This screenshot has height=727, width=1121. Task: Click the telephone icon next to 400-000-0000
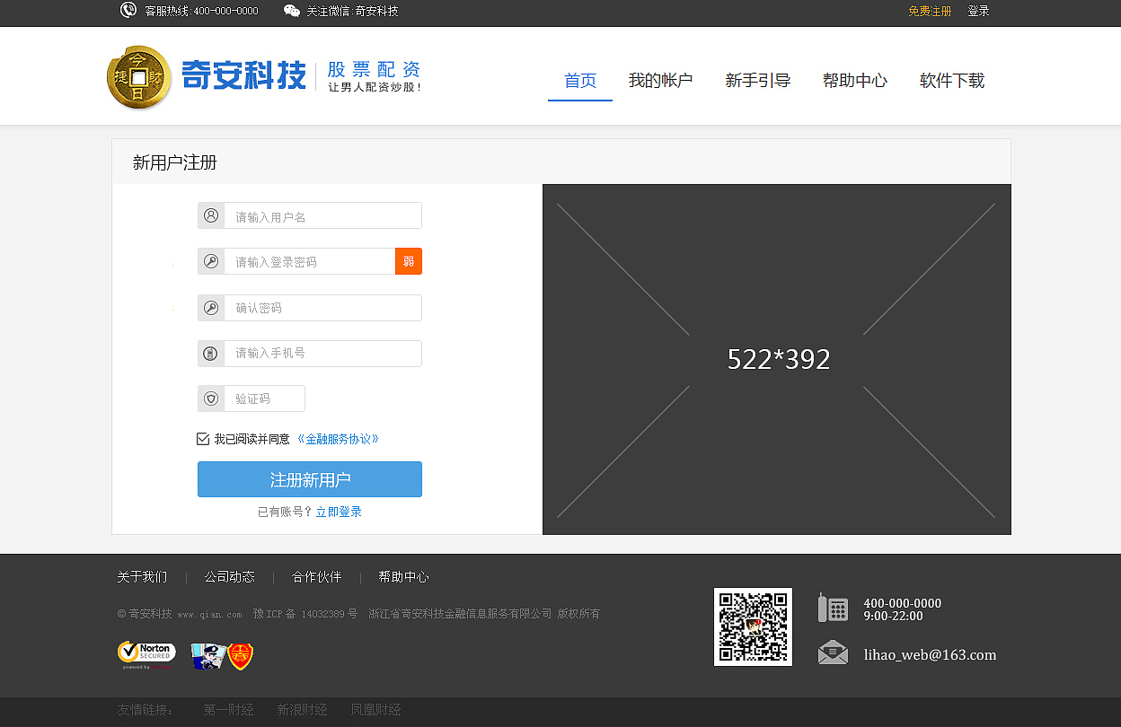[x=833, y=608]
